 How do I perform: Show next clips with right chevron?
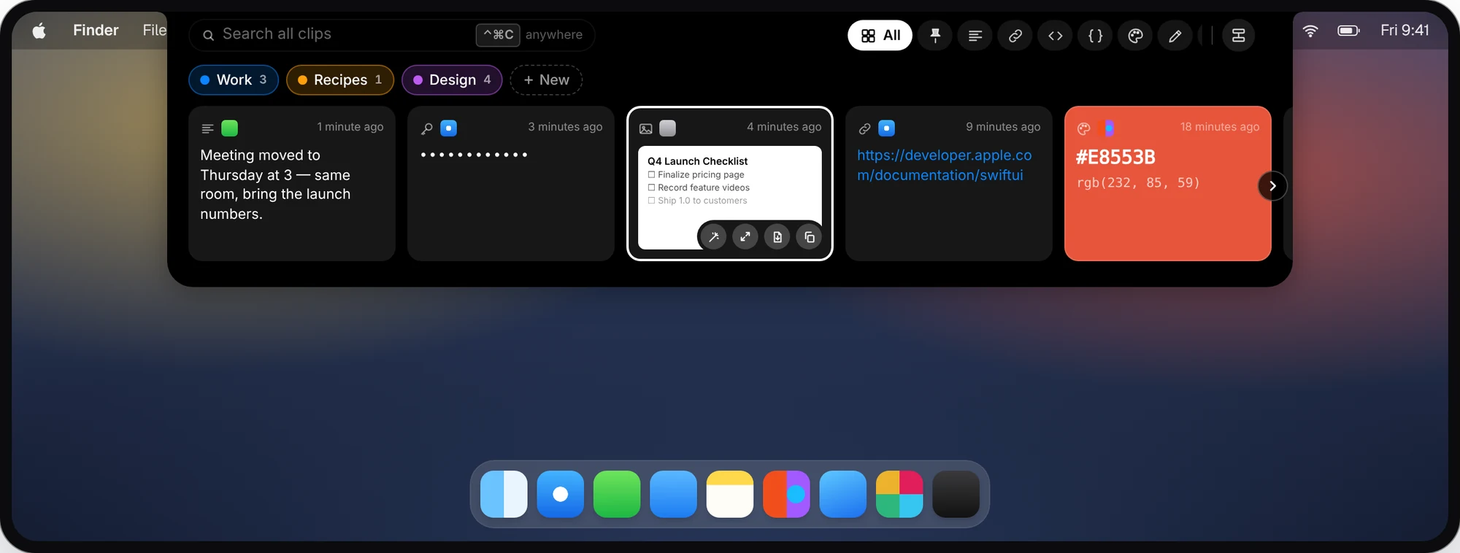[x=1272, y=185]
